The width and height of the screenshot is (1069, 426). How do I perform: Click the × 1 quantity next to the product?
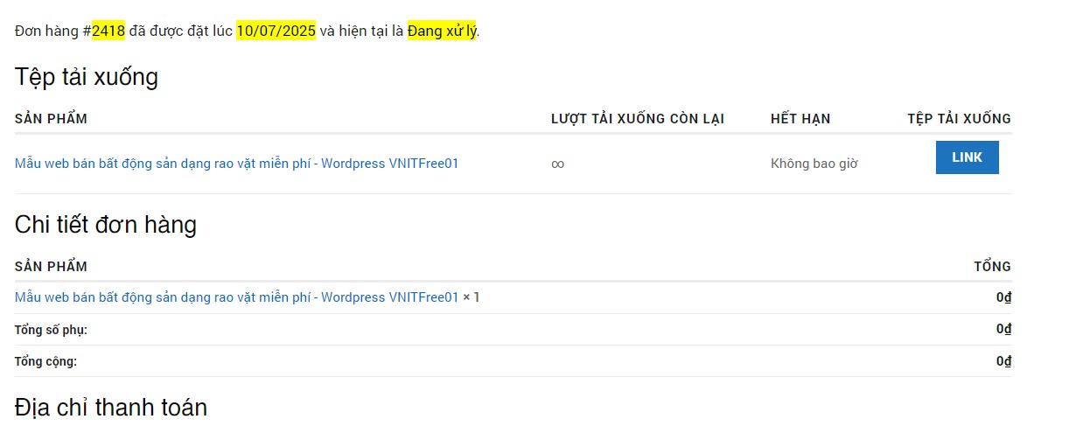(x=472, y=297)
